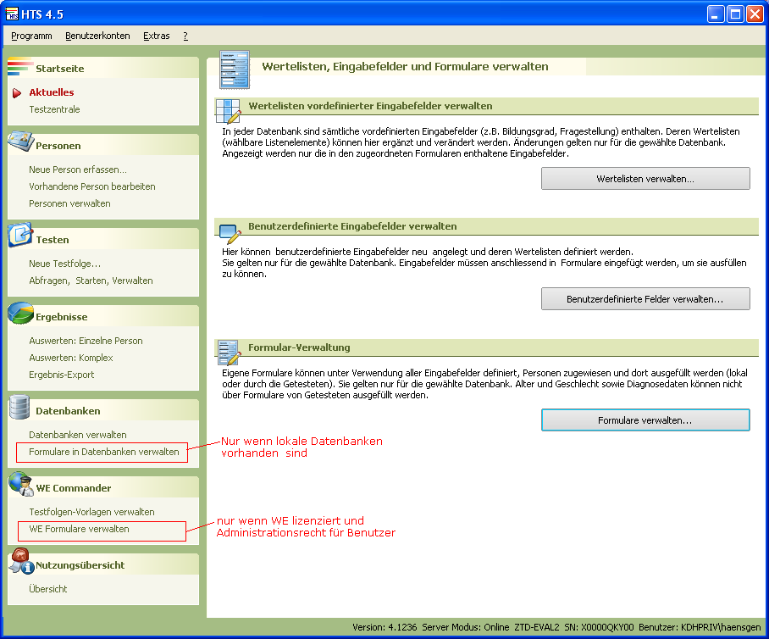Select Auswerten: Einzelne Person
Viewport: 769px width, 639px height.
pos(86,341)
